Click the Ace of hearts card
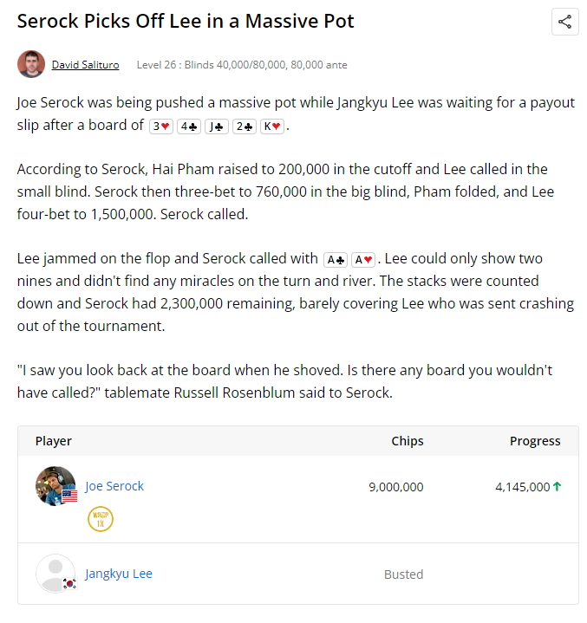 click(363, 260)
